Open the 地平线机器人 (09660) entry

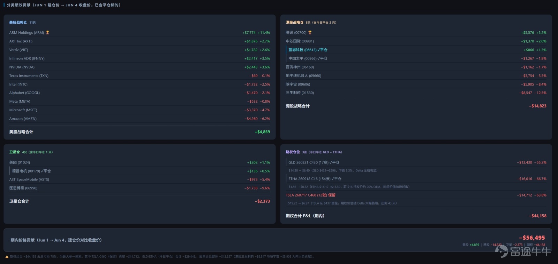[303, 76]
